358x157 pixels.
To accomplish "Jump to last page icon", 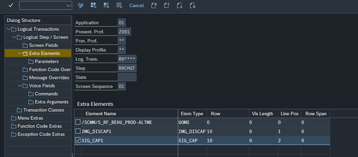I will (x=193, y=5).
